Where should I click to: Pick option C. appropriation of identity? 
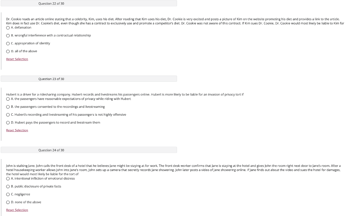point(8,44)
